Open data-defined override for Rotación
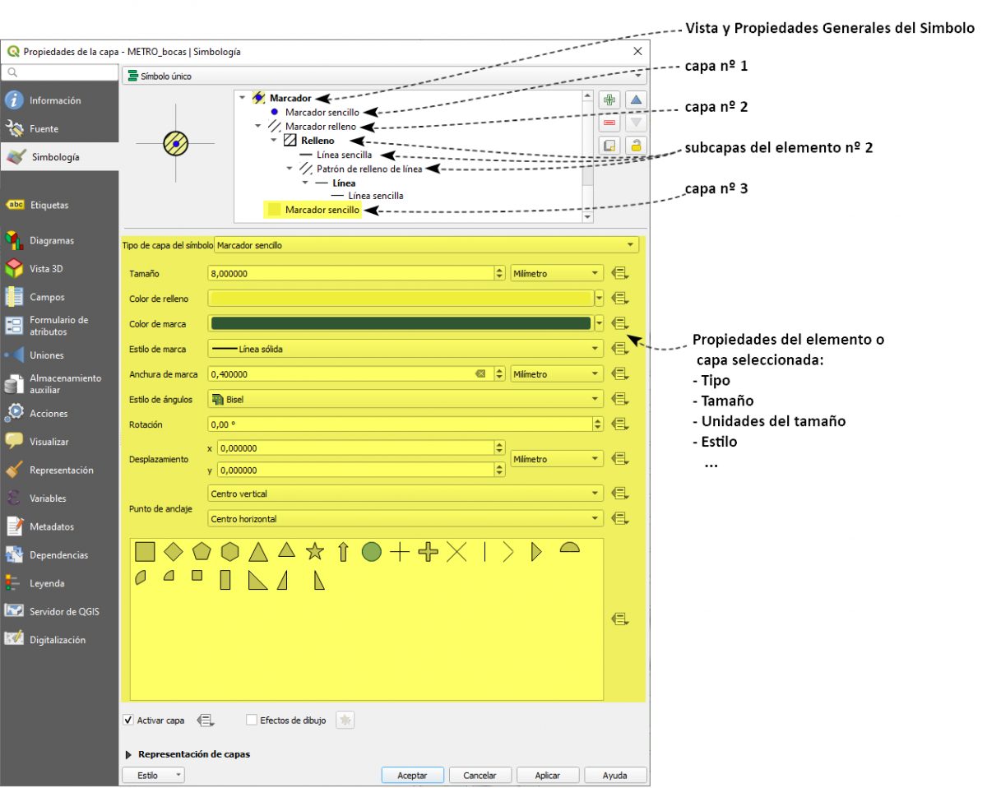Image resolution: width=987 pixels, height=788 pixels. [x=620, y=424]
